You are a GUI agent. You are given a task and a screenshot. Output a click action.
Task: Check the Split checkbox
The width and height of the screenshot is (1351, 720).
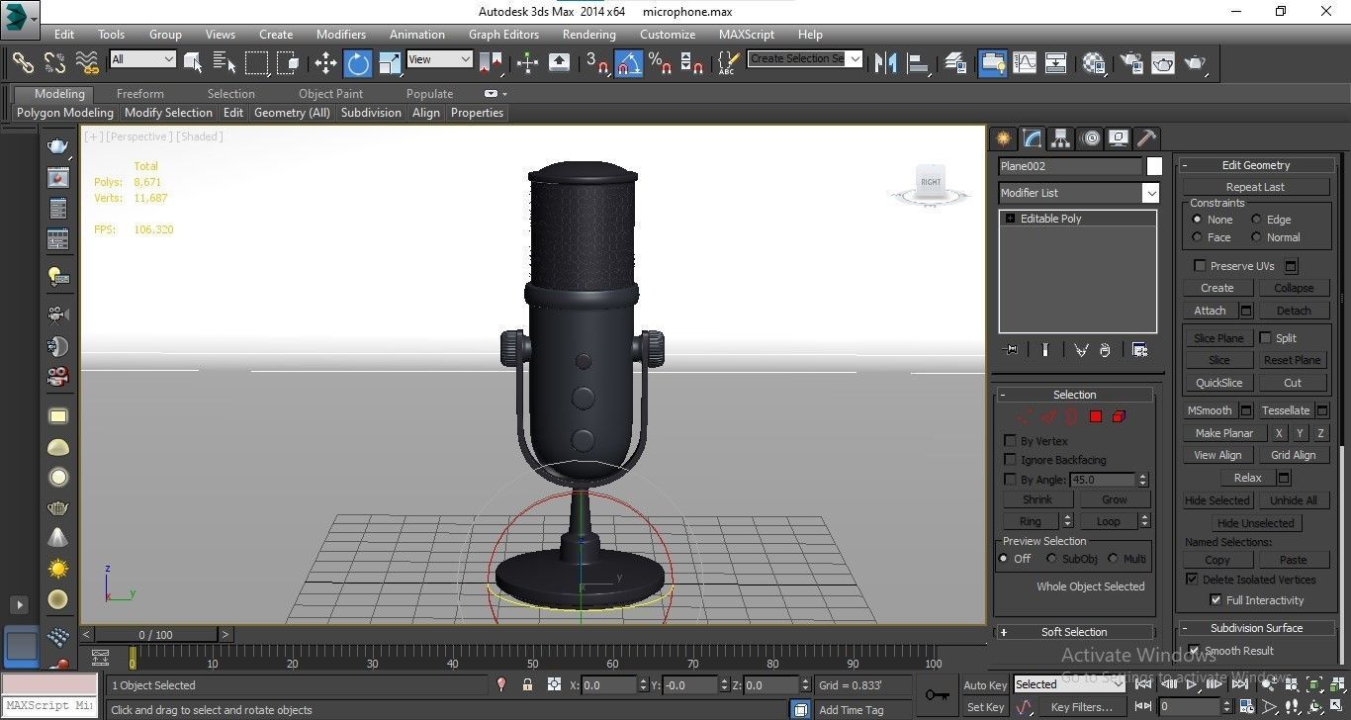pos(1265,338)
